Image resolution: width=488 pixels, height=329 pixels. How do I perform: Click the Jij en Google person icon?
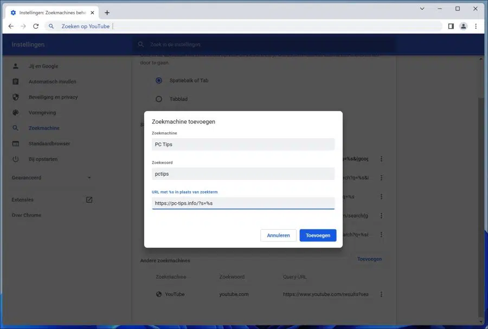click(16, 66)
